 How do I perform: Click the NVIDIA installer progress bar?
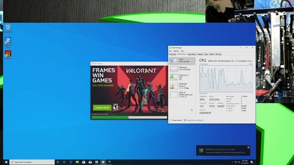coord(130,117)
